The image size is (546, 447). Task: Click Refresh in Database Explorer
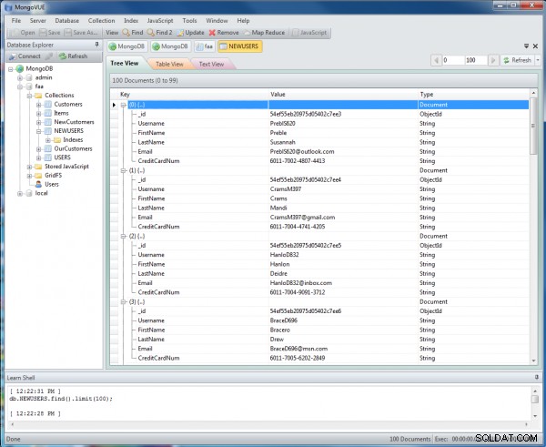(x=73, y=56)
